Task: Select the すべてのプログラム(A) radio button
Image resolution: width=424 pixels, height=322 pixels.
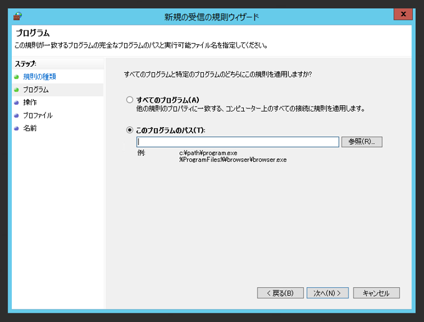Action: click(x=130, y=100)
